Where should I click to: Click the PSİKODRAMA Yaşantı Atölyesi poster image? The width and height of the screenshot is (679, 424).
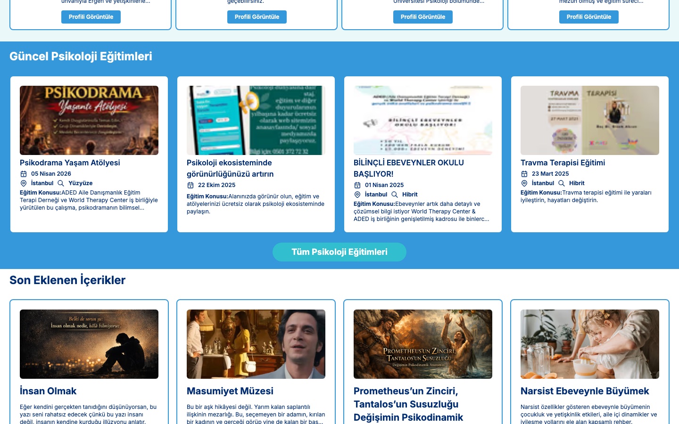[x=89, y=120]
